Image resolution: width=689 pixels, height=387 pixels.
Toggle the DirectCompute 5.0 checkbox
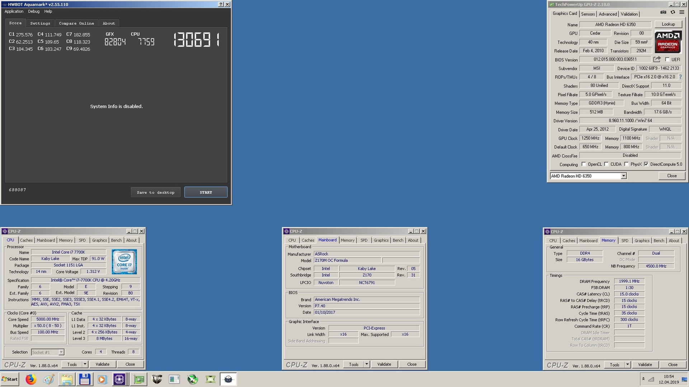pyautogui.click(x=646, y=164)
